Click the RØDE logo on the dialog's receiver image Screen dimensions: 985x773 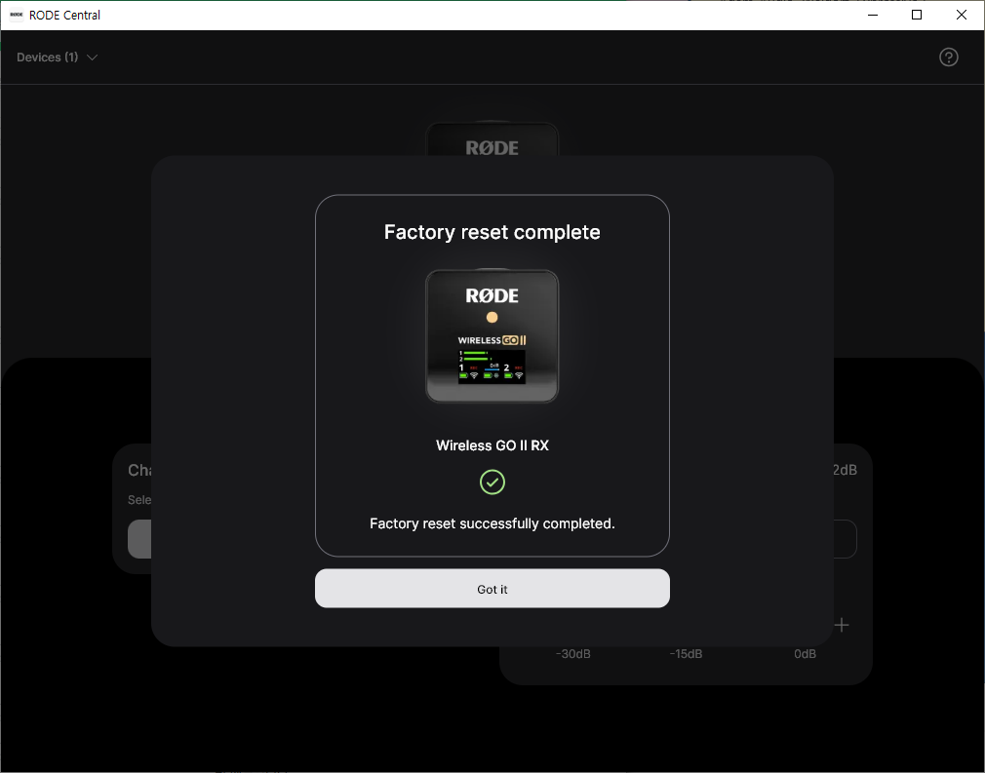tap(492, 295)
